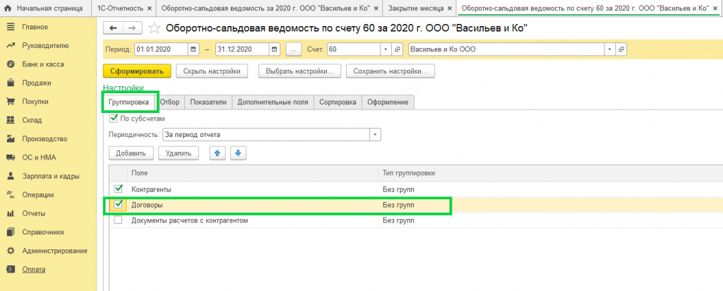Click Скрыть настройки button
The height and width of the screenshot is (291, 723).
212,71
